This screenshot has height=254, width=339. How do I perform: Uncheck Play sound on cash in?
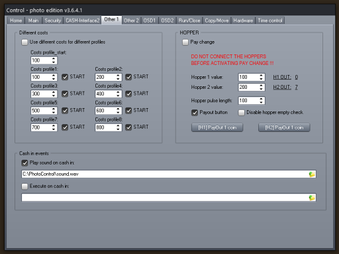coord(24,163)
